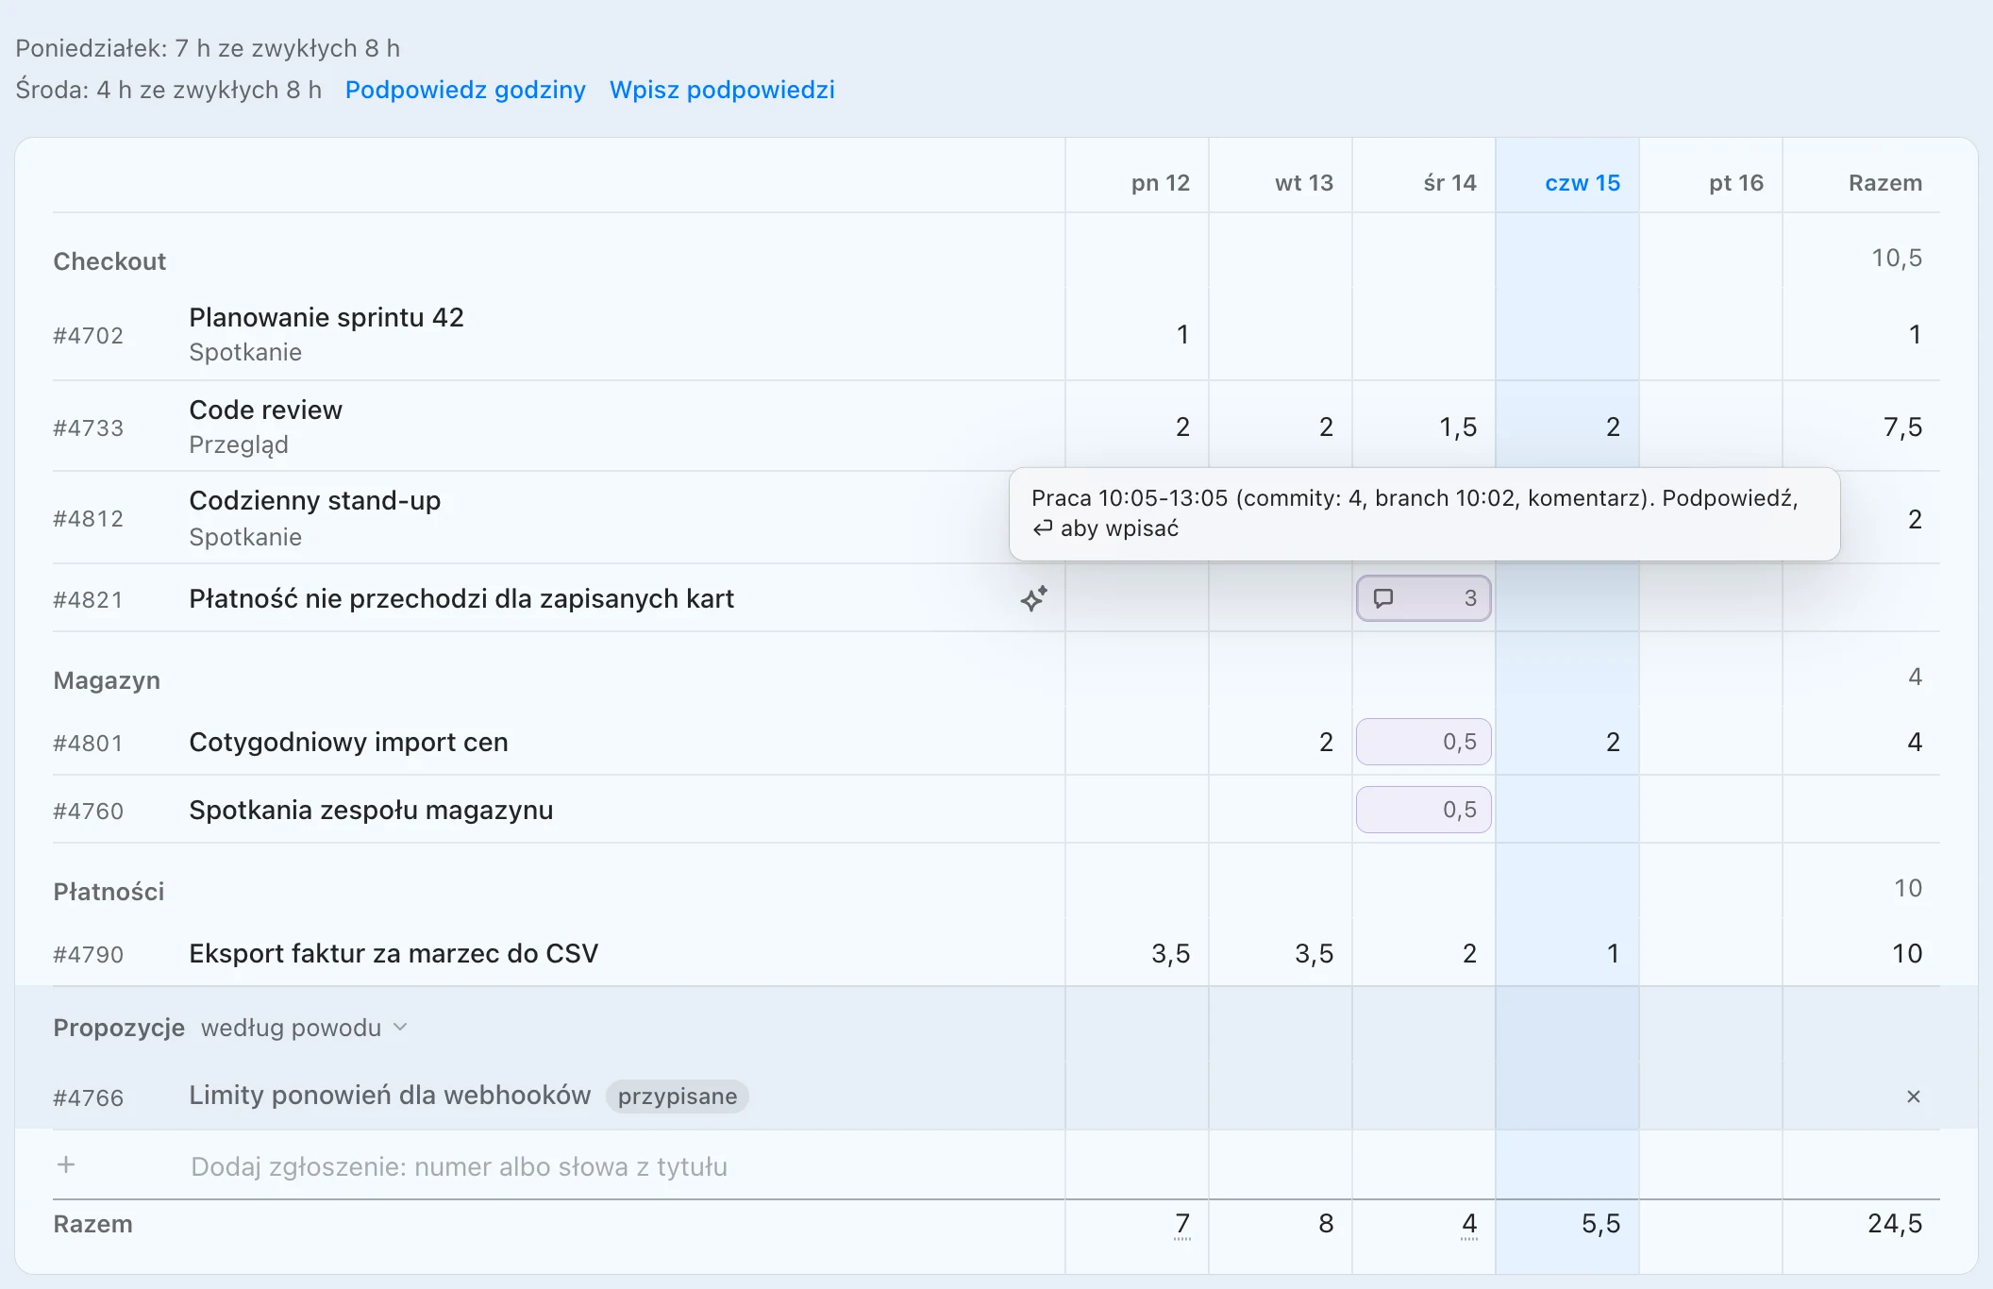Click the 'Płatności' project group header
1993x1289 pixels.
point(109,892)
